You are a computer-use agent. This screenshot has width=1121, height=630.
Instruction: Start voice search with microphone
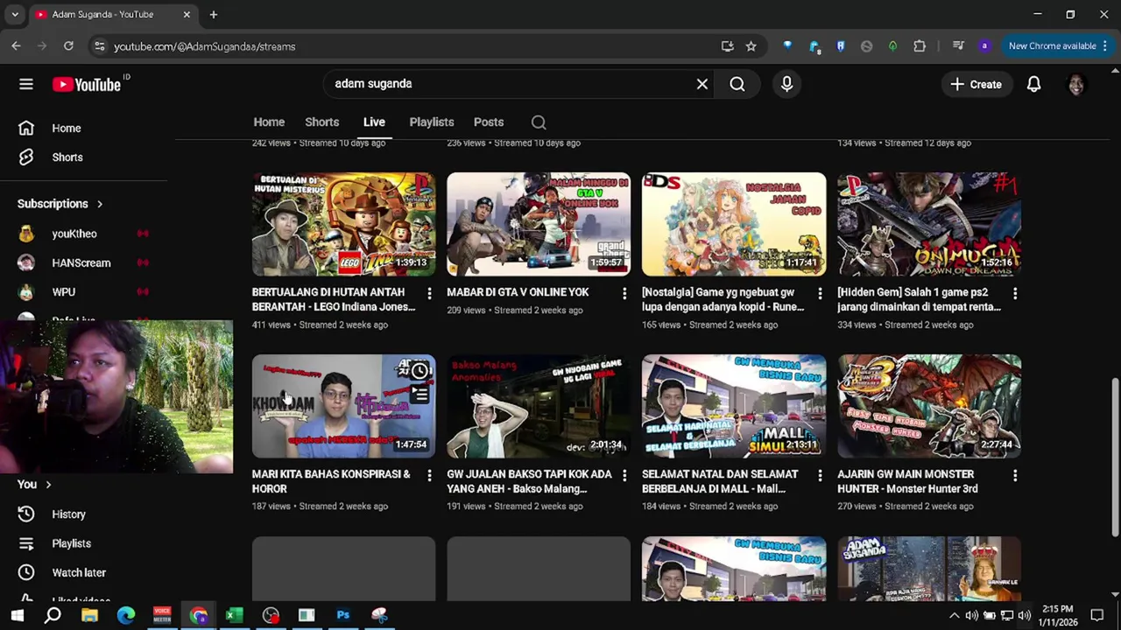(786, 84)
